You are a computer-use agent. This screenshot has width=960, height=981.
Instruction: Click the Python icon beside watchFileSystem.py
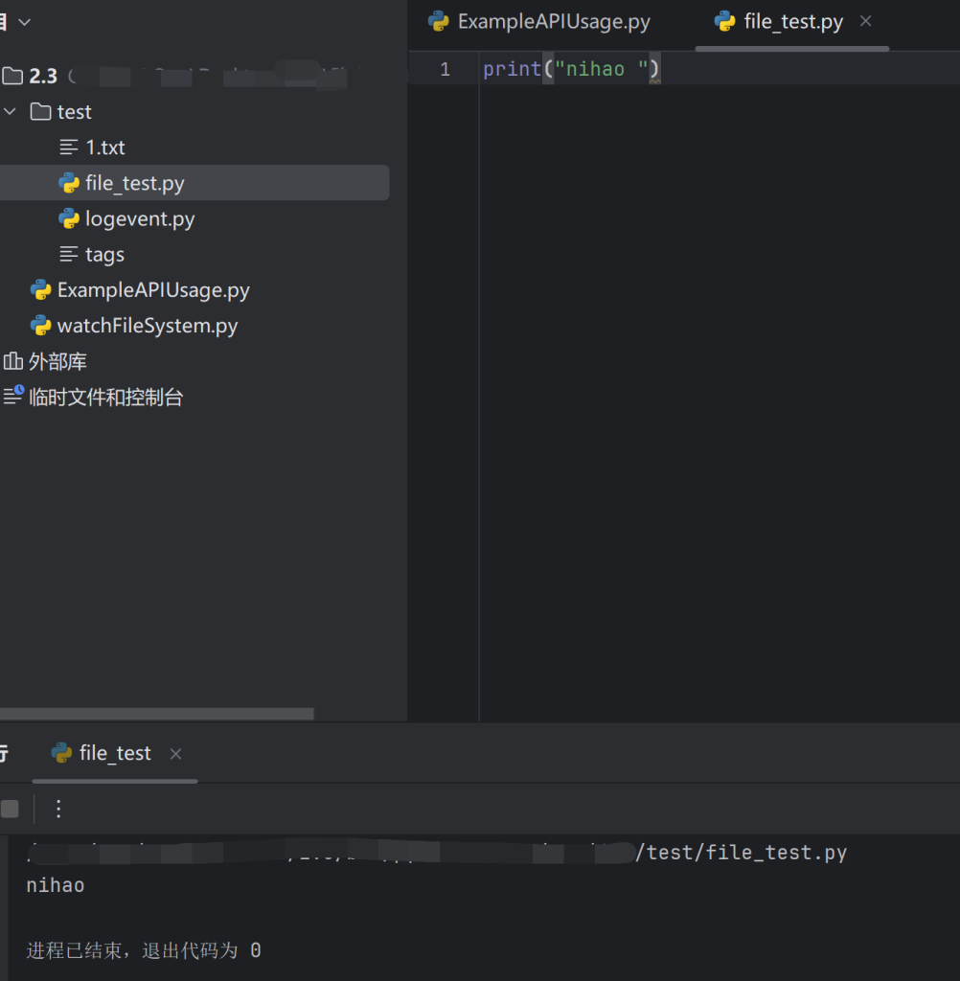click(x=40, y=326)
